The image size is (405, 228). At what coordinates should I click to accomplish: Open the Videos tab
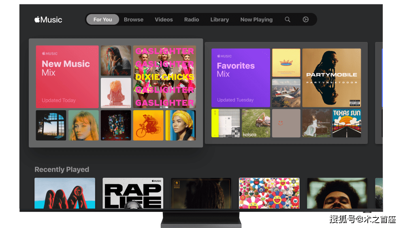point(164,19)
